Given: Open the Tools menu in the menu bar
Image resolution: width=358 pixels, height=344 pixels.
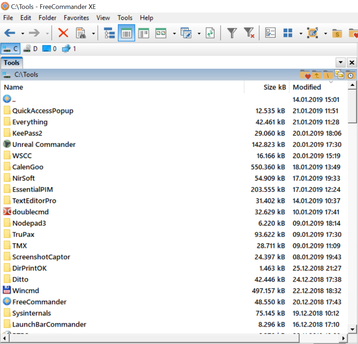Looking at the screenshot, I should (x=125, y=18).
